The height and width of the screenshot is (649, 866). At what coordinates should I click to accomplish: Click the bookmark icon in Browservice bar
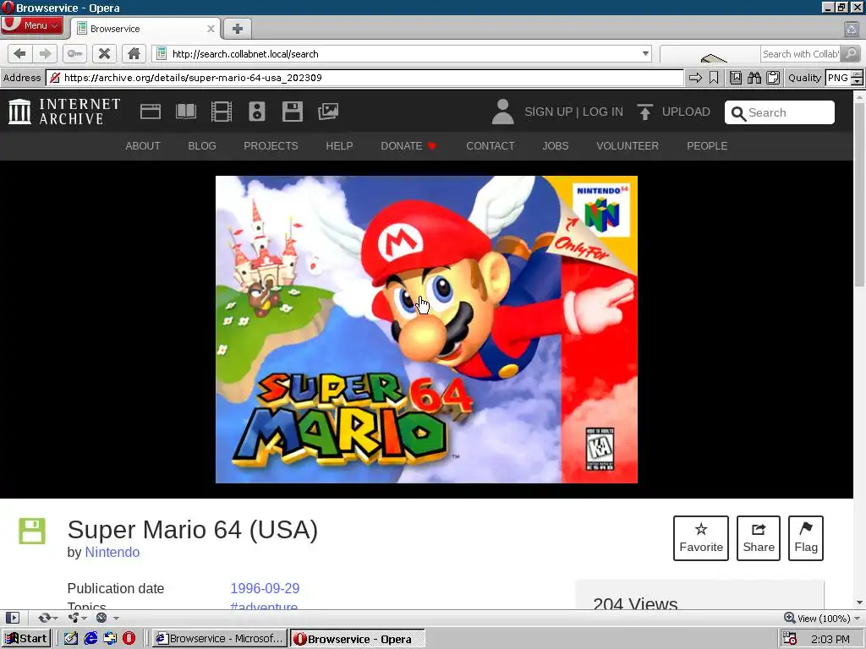[714, 78]
